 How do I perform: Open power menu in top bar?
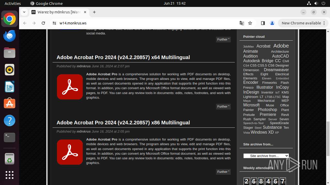click(x=323, y=3)
